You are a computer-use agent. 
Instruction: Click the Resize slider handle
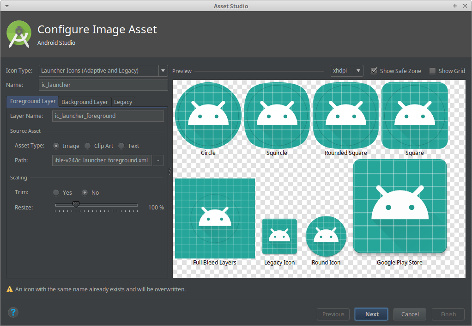(76, 204)
